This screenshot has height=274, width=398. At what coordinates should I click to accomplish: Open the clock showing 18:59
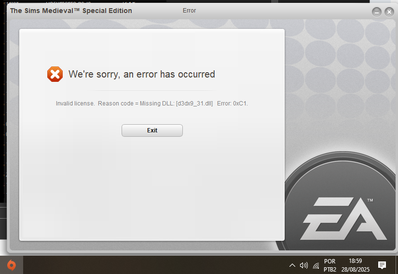[356, 265]
